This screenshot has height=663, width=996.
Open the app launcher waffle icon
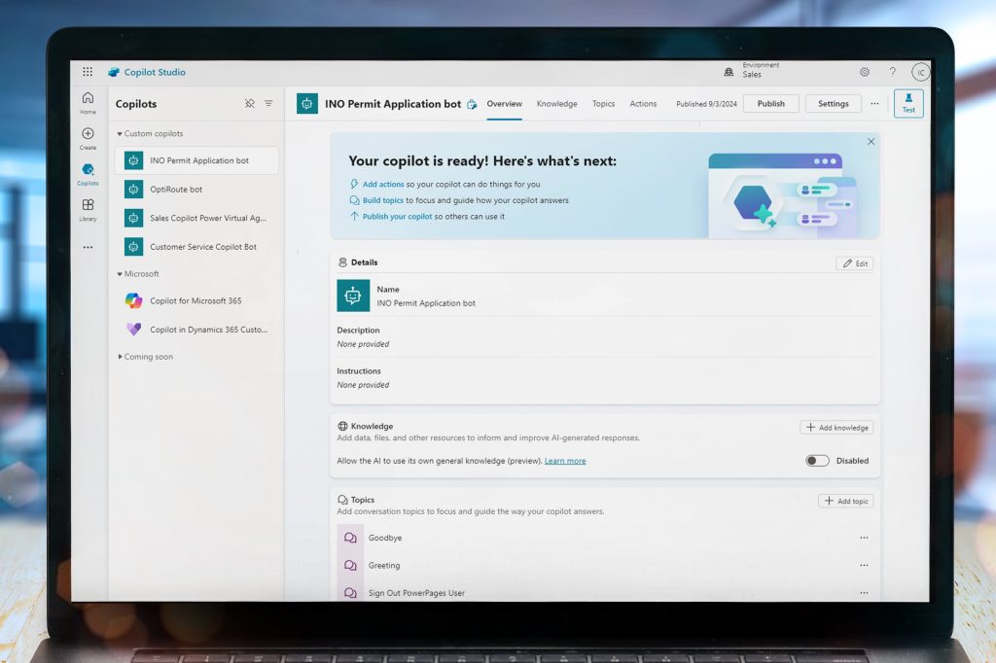point(88,72)
